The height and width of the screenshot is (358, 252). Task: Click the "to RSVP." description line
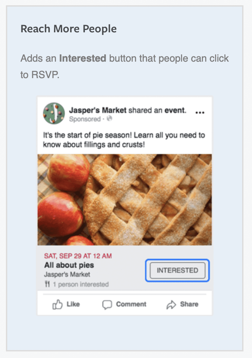coord(39,75)
